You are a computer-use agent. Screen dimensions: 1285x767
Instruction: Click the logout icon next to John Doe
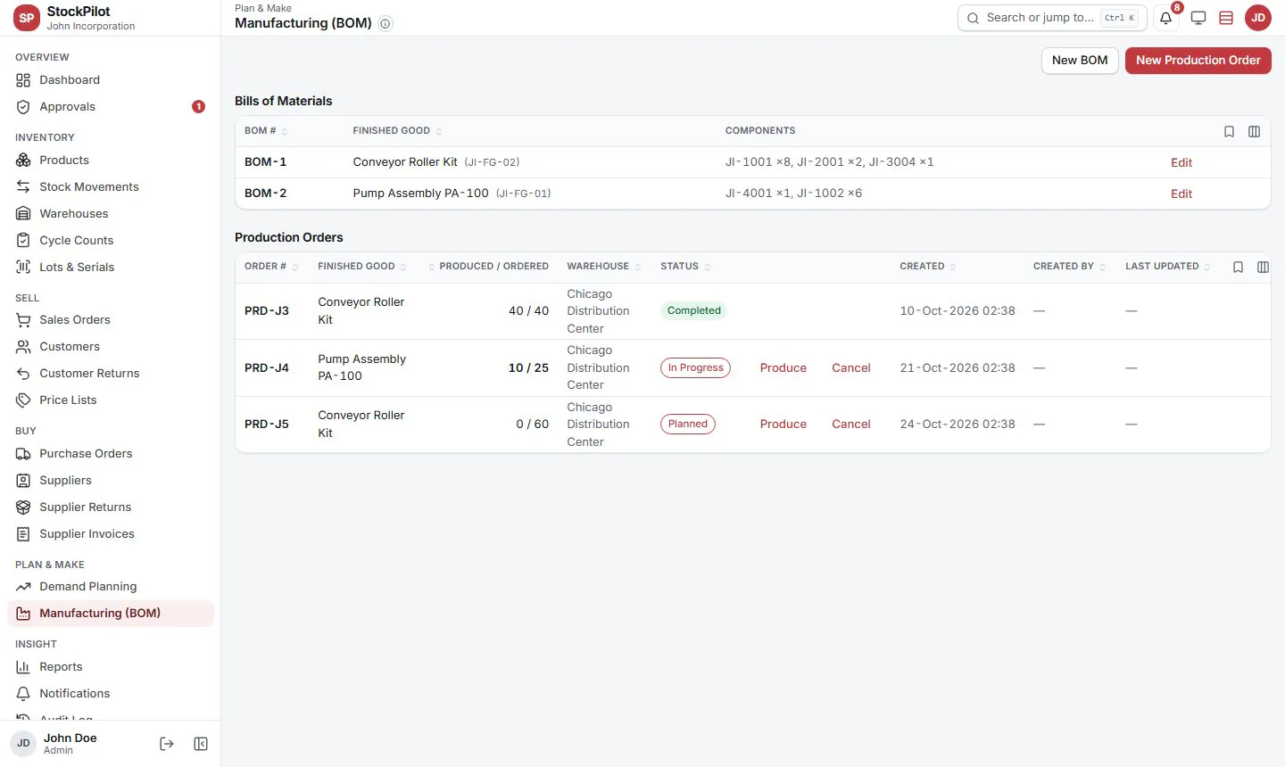coord(167,744)
